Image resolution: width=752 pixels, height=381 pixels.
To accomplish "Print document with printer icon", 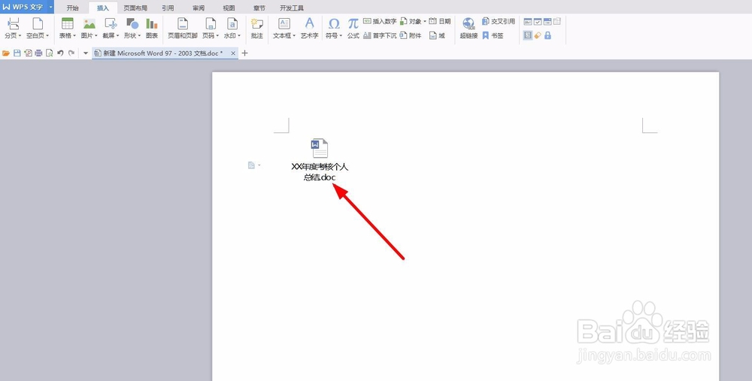I will pos(39,53).
